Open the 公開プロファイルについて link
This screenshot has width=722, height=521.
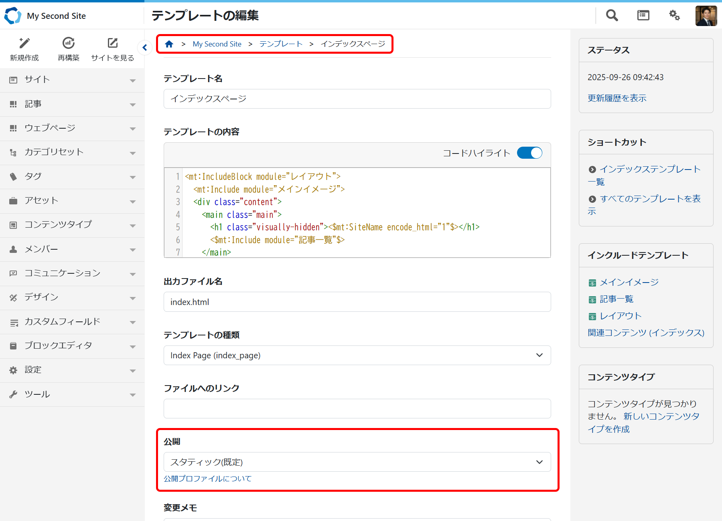point(207,479)
